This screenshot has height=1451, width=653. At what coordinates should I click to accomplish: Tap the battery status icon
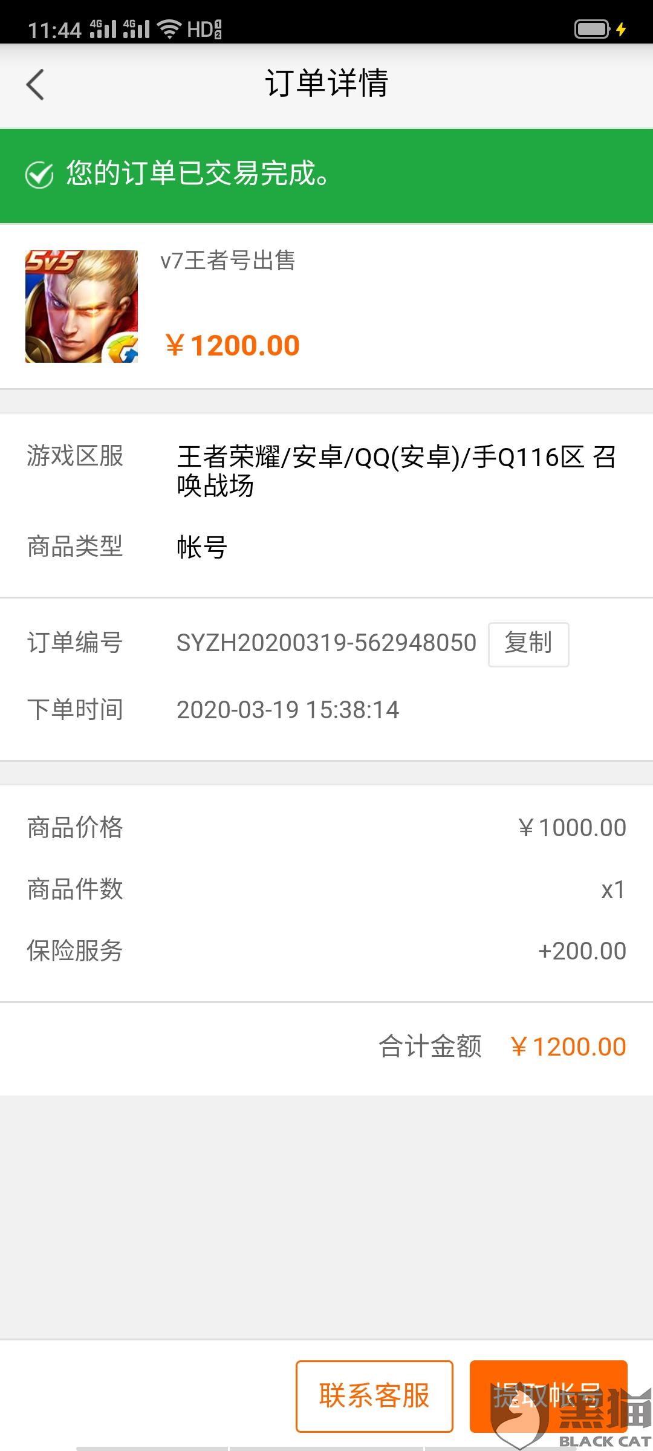pos(592,28)
